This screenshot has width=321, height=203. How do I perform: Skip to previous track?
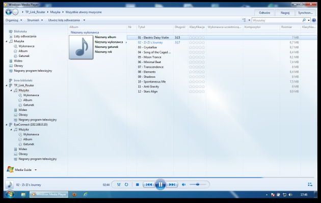pos(149,185)
